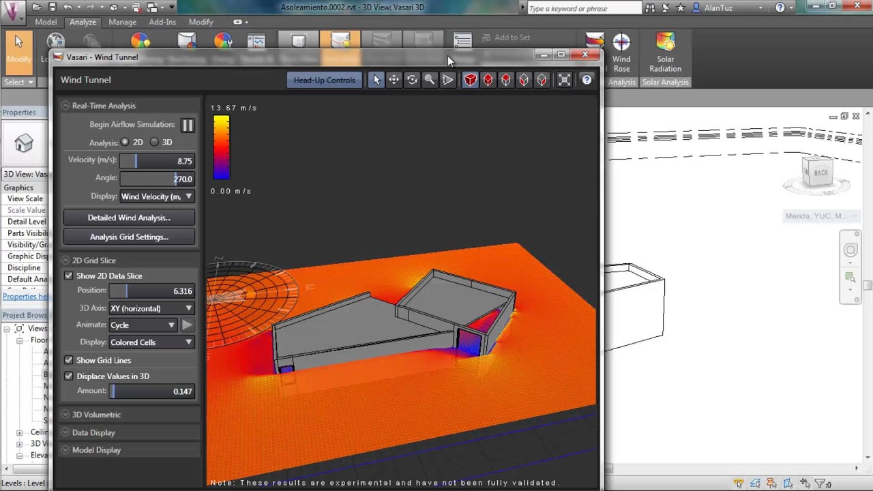Screen dimensions: 873x491
Task: Click the Wind Rose ribbon tool
Action: click(x=621, y=53)
